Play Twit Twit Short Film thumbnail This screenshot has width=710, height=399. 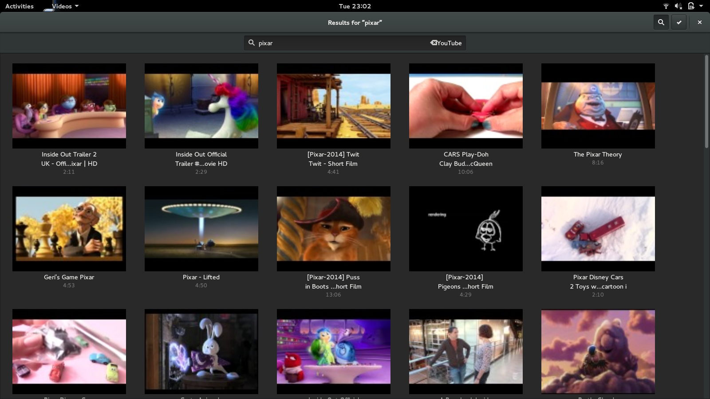334,106
